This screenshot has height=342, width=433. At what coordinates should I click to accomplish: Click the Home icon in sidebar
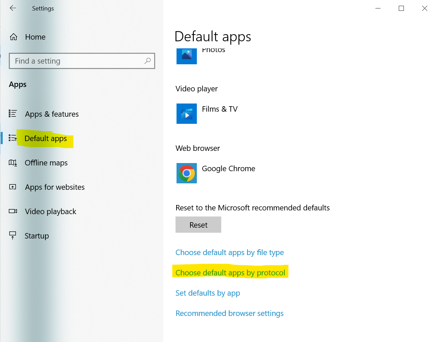click(x=14, y=37)
